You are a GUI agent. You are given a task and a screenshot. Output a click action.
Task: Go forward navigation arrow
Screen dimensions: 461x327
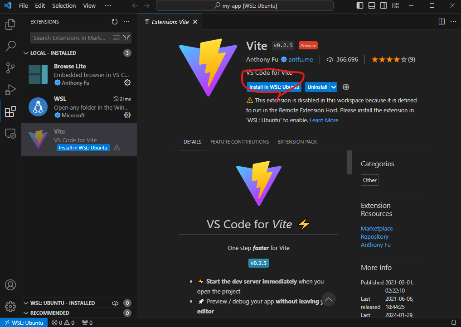click(146, 5)
